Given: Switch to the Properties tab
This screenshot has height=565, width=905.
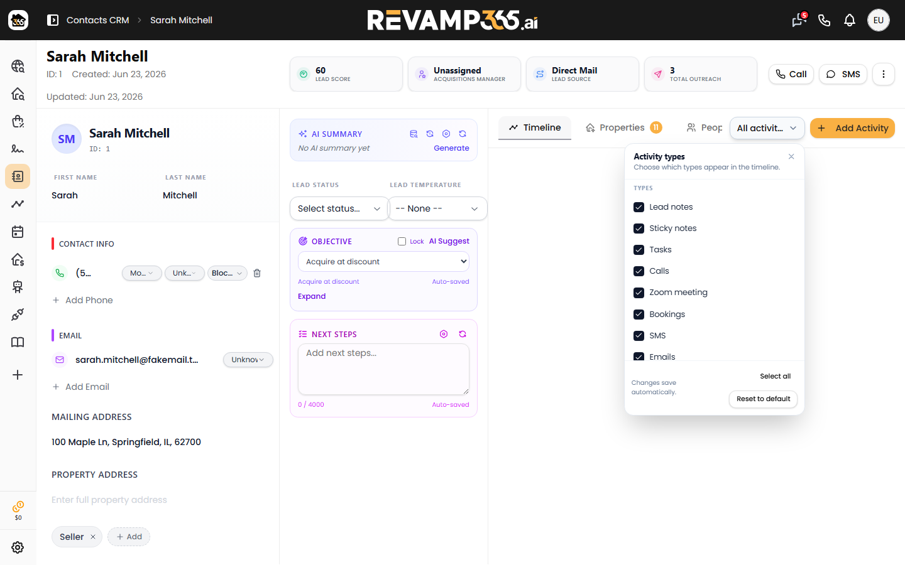Looking at the screenshot, I should coord(623,127).
